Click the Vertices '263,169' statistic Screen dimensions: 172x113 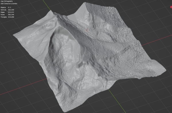pos(11,10)
